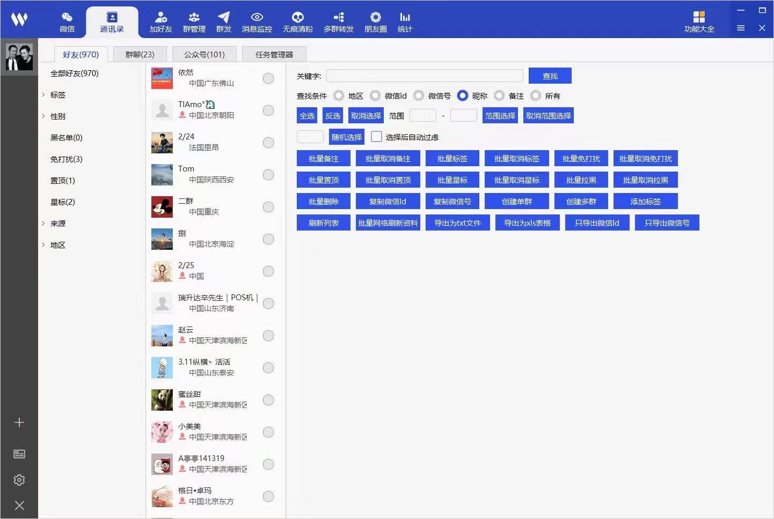Click the Mickey avatar of 二群
This screenshot has width=774, height=519.
point(162,207)
